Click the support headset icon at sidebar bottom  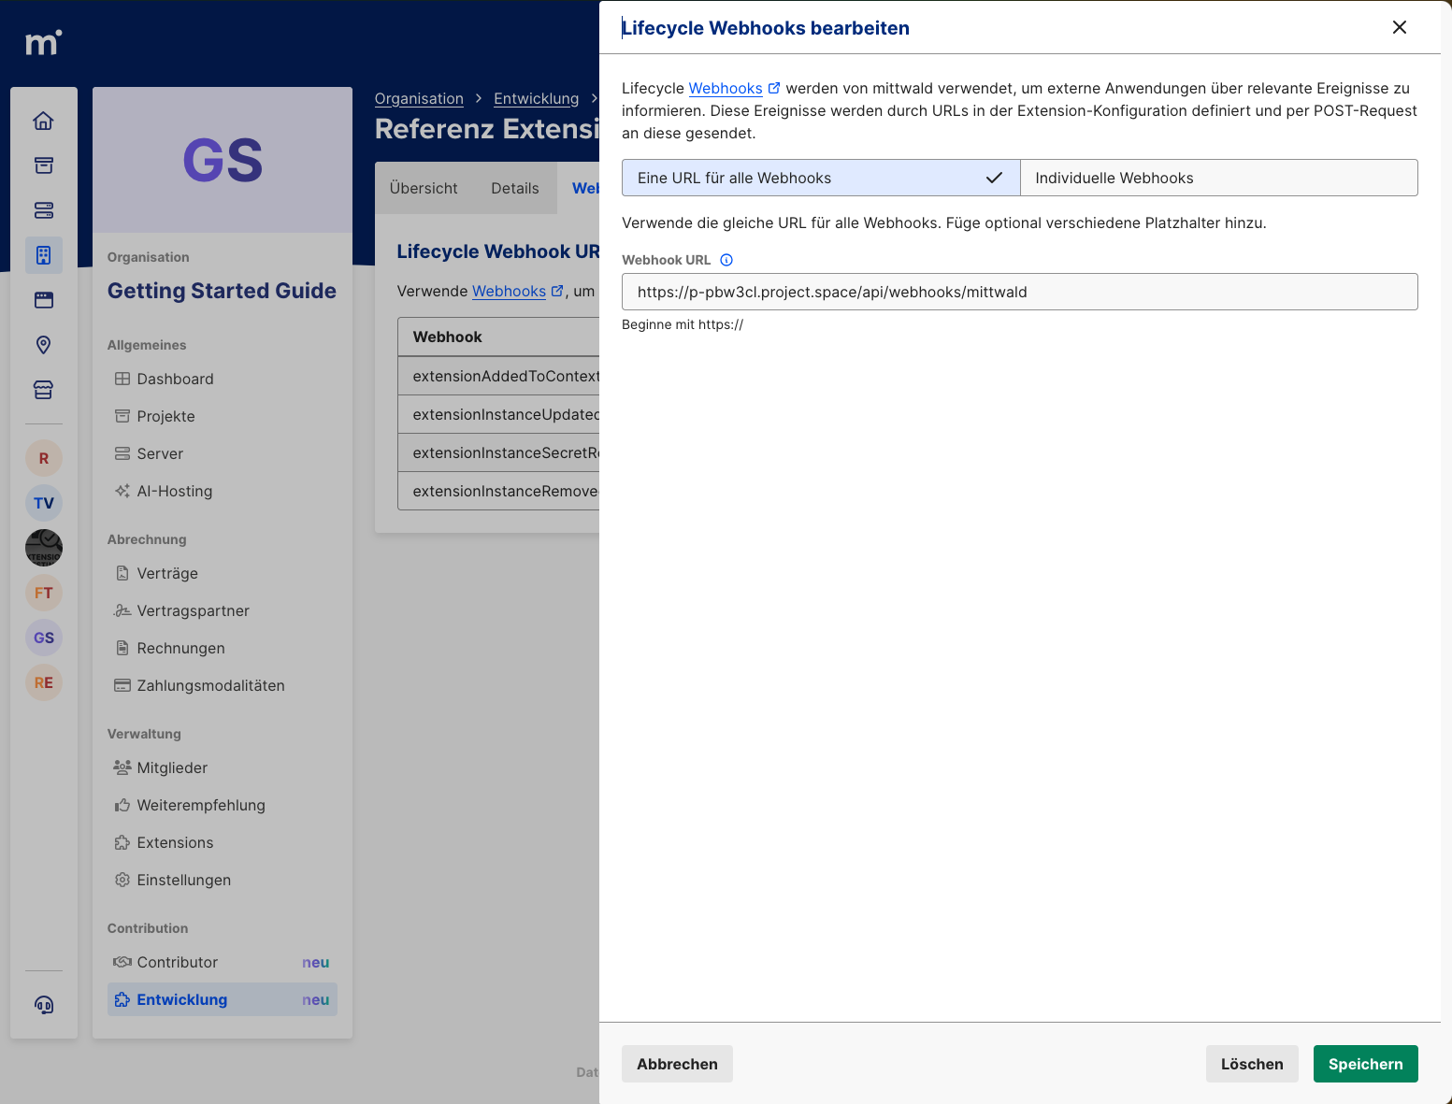click(x=43, y=1005)
